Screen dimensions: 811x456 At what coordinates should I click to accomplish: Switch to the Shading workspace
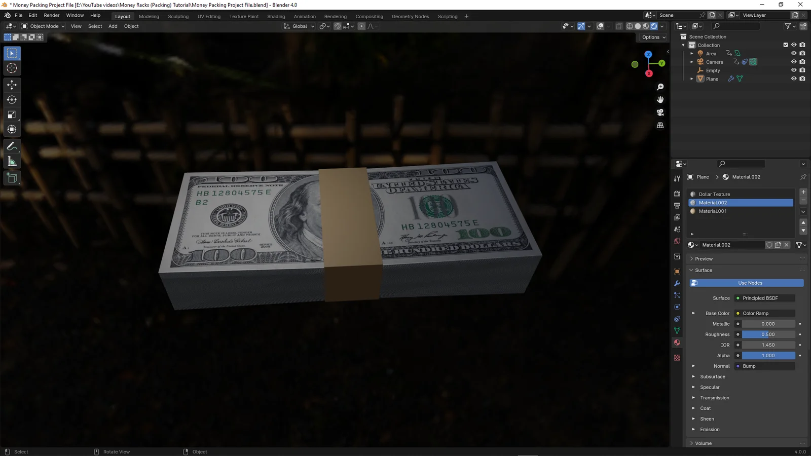click(276, 16)
